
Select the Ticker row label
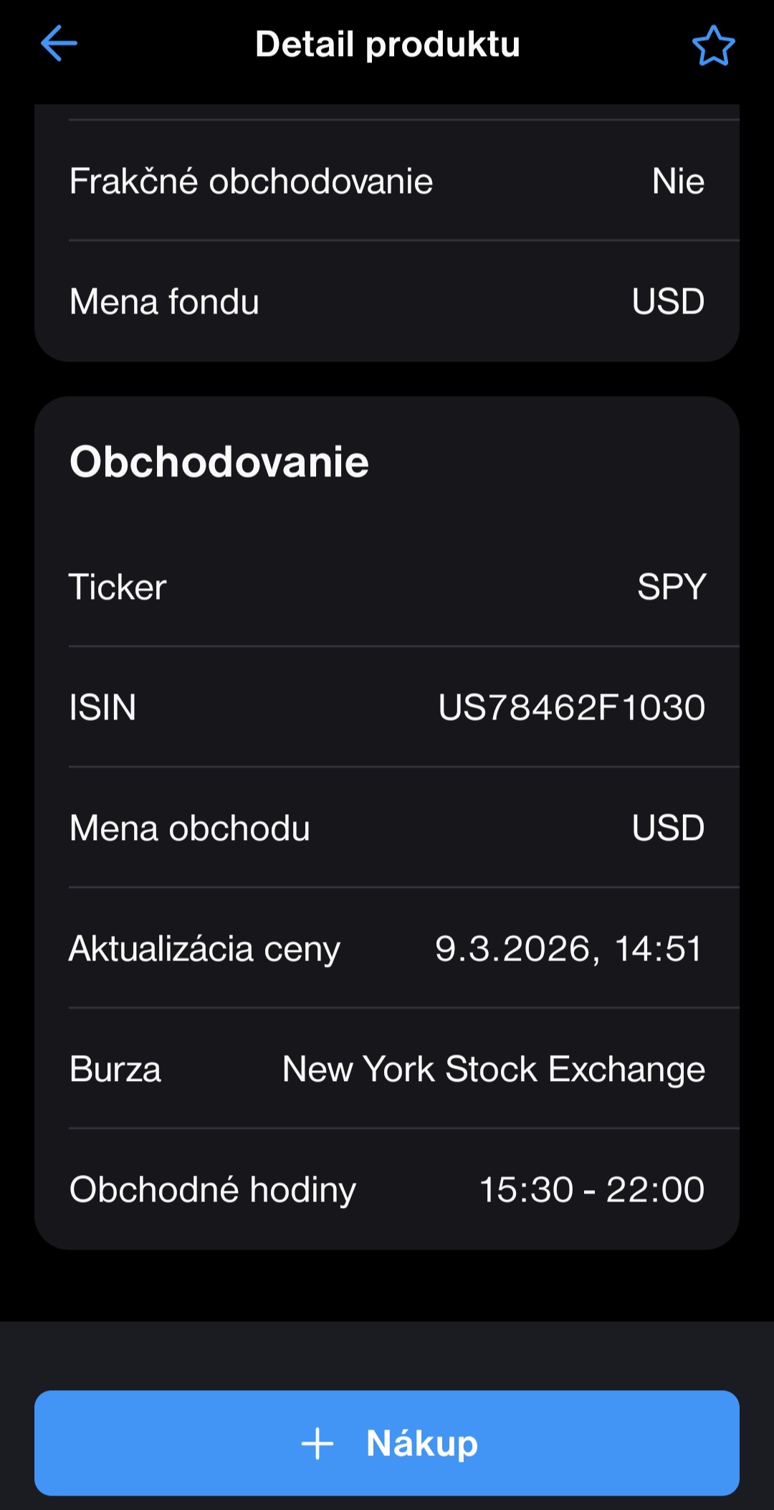[118, 587]
